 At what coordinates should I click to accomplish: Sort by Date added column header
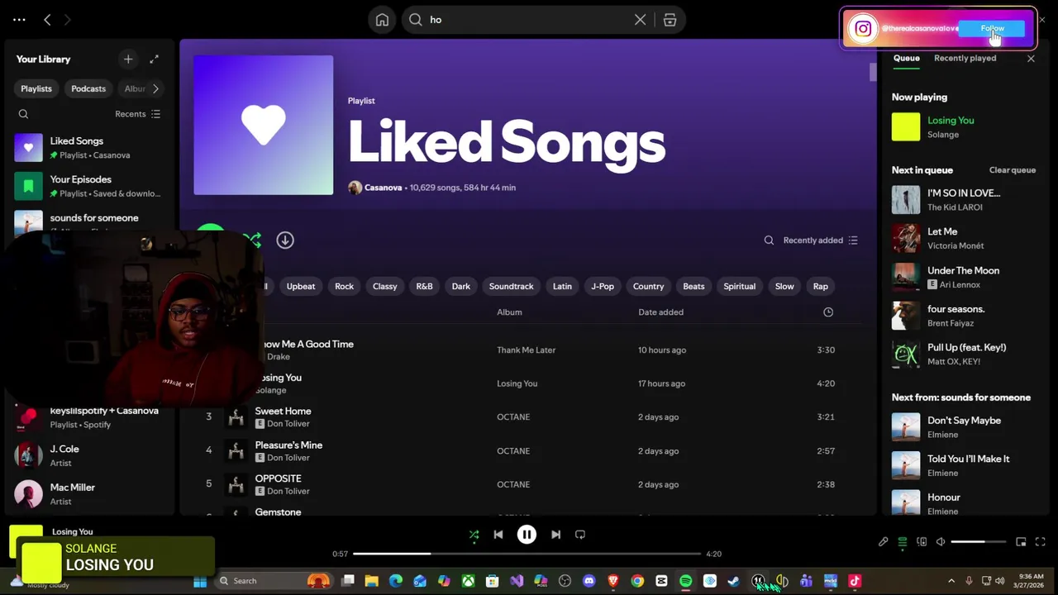point(660,312)
